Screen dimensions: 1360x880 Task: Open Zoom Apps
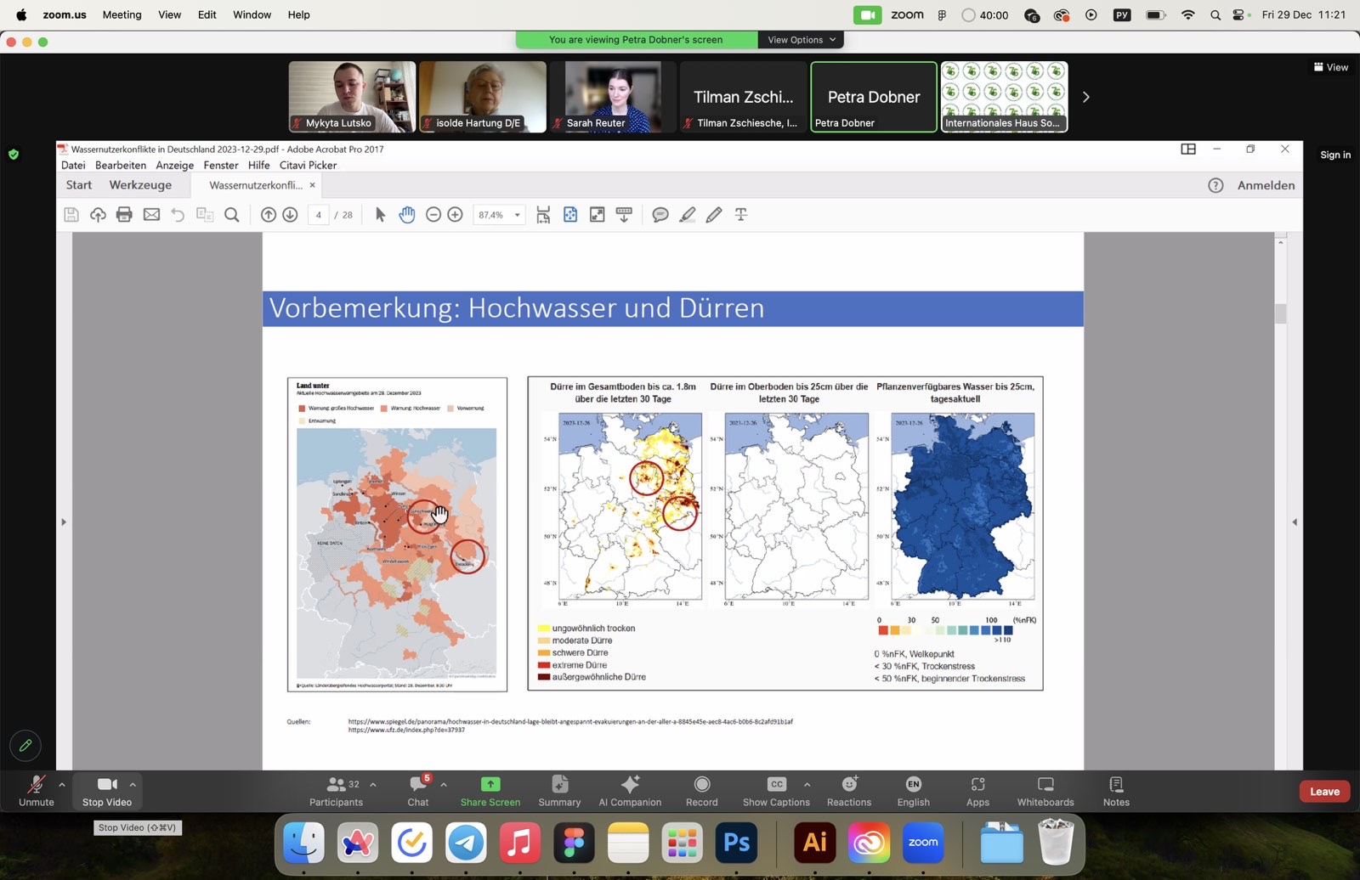point(977,791)
